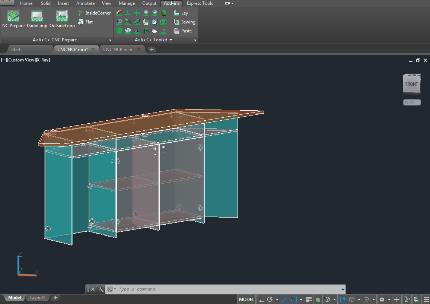Toggle lineweight display in status bar

click(309, 300)
